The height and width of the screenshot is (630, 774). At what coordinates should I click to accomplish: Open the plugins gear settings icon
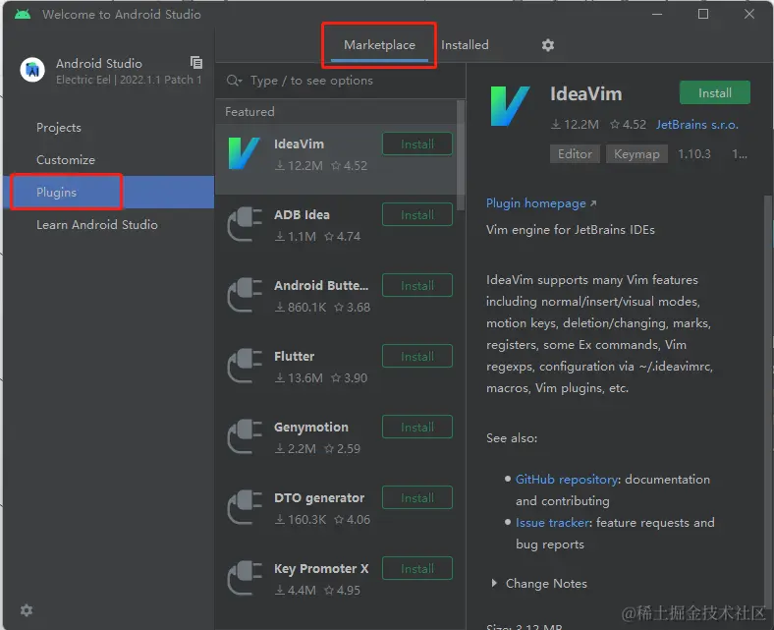pyautogui.click(x=548, y=45)
